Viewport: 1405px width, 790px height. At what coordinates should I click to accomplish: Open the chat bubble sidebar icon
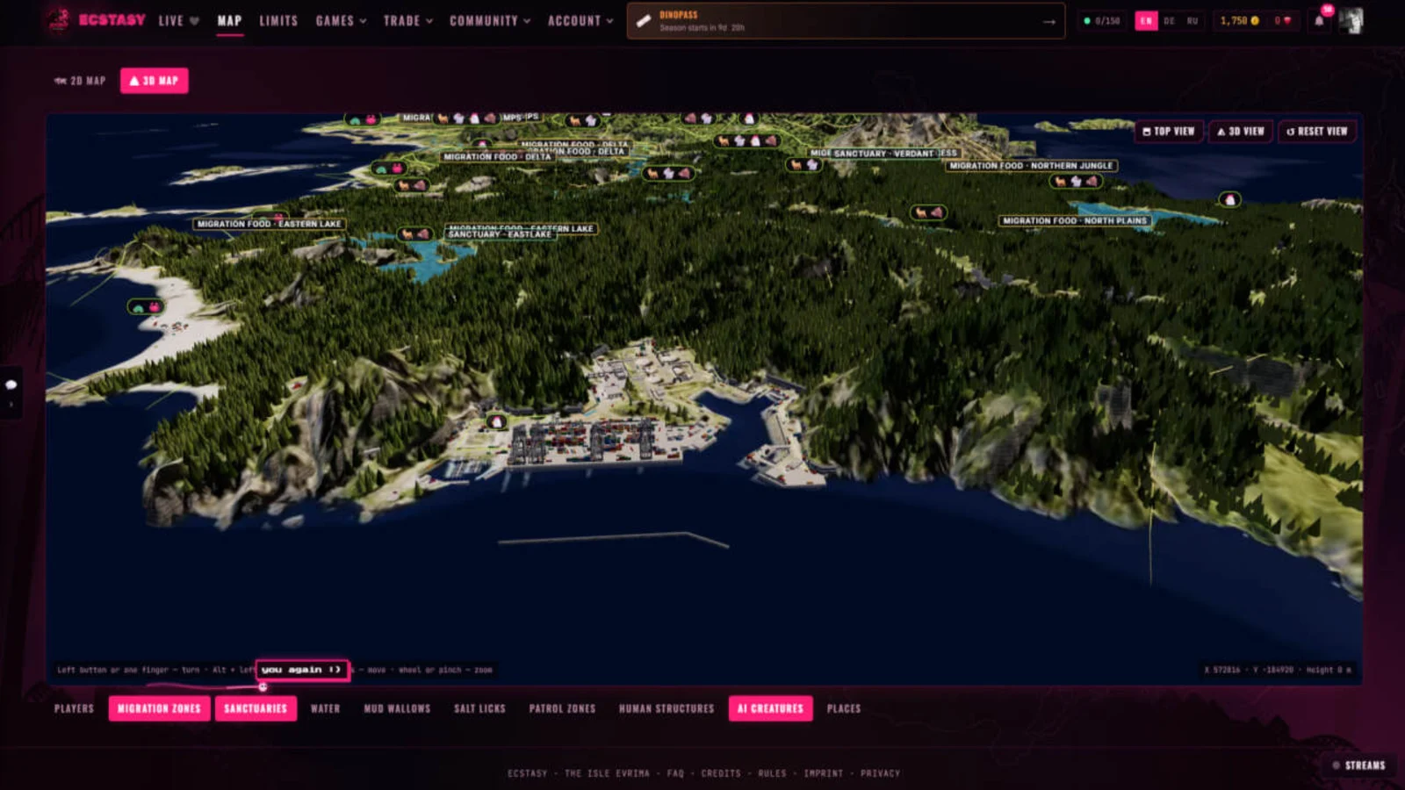point(11,384)
